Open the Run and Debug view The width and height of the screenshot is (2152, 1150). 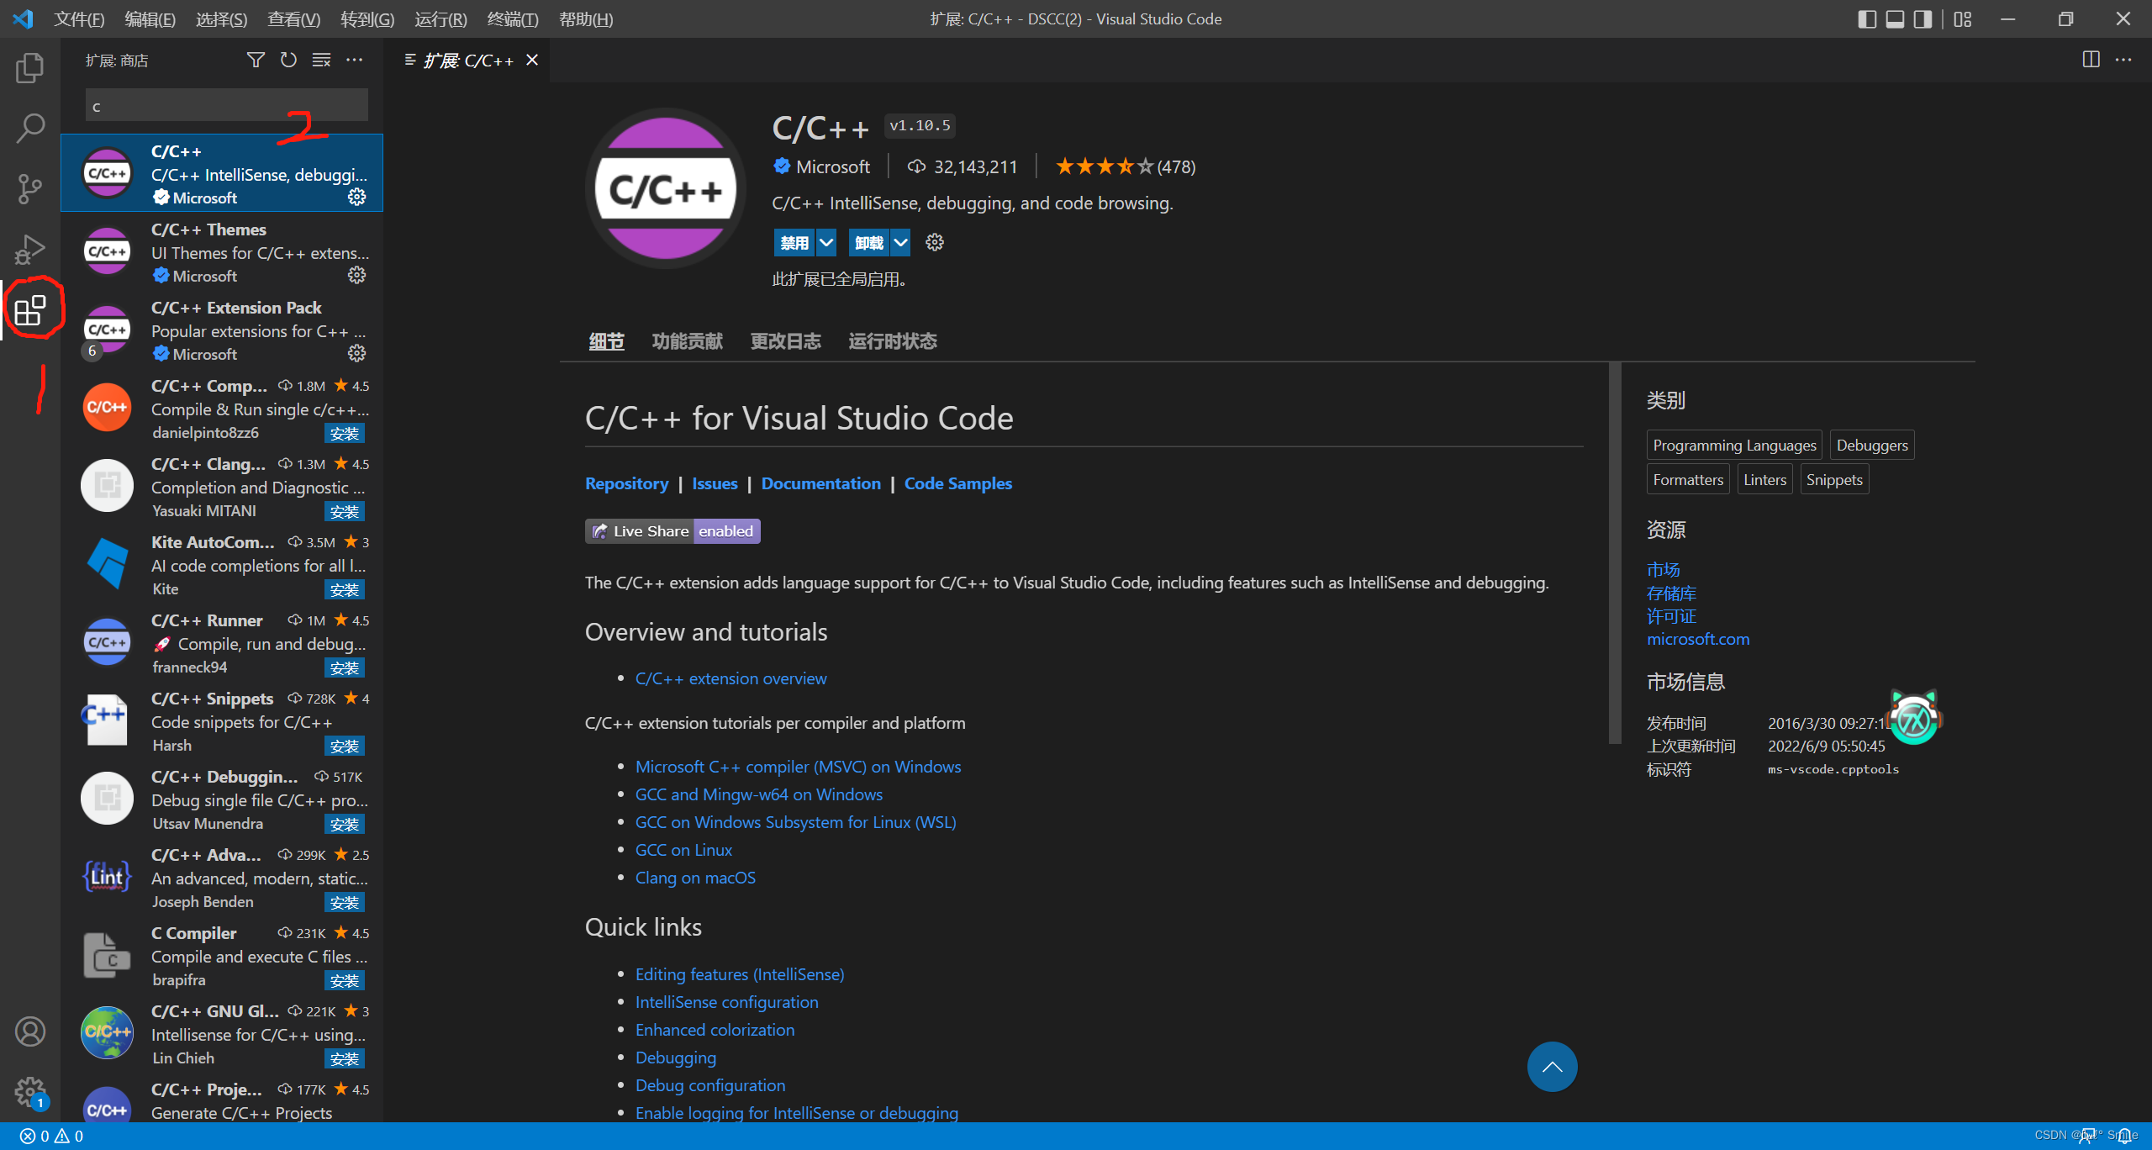point(30,250)
